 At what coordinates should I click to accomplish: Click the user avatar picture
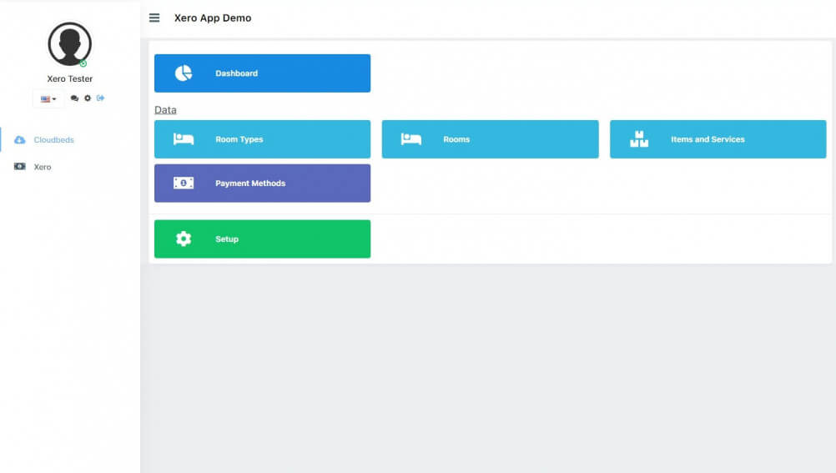pyautogui.click(x=69, y=44)
